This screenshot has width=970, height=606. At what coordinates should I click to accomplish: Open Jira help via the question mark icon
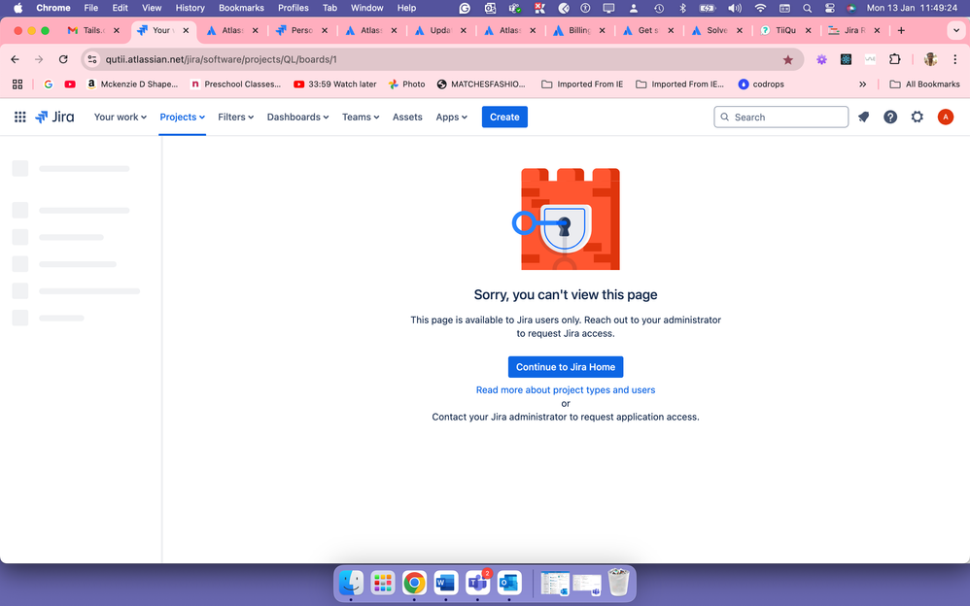point(890,117)
